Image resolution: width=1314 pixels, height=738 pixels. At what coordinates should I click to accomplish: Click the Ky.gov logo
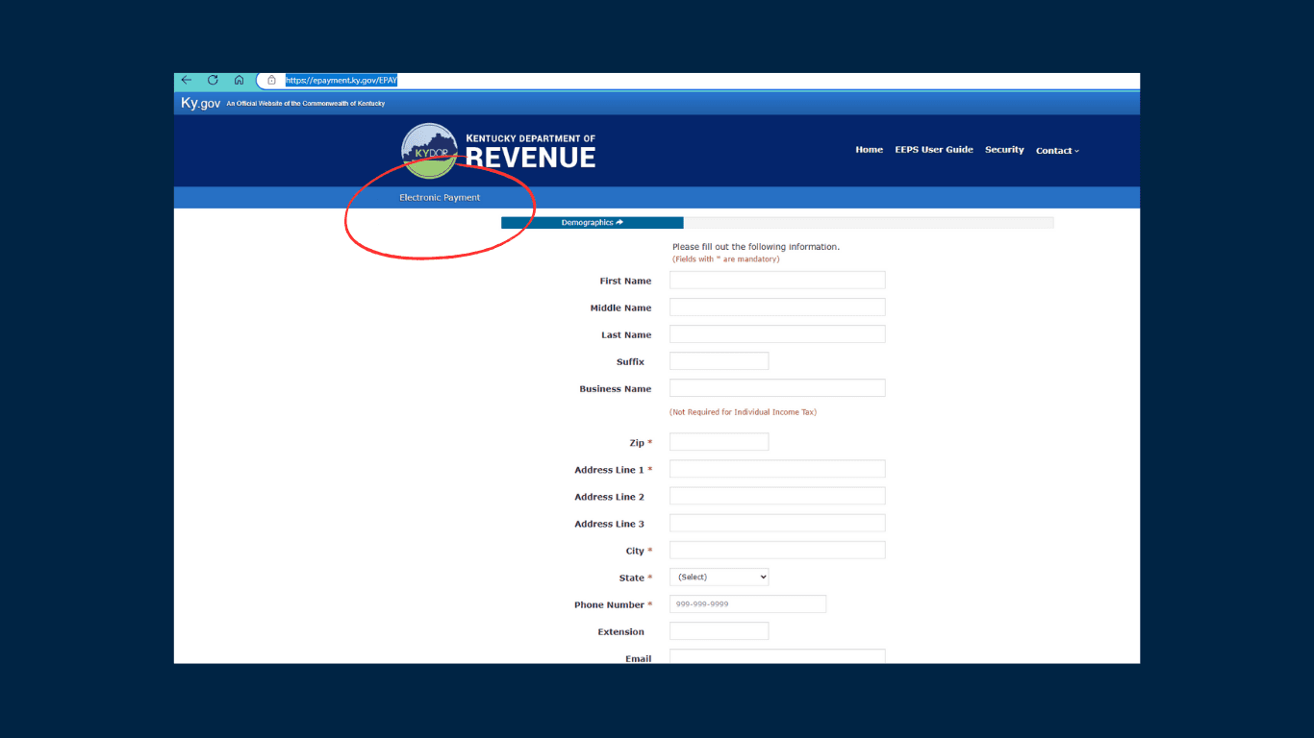200,103
